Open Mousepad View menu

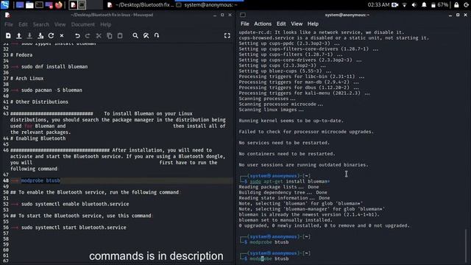coord(60,24)
